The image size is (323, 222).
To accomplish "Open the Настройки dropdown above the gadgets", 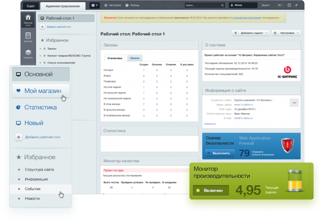I will click(286, 33).
